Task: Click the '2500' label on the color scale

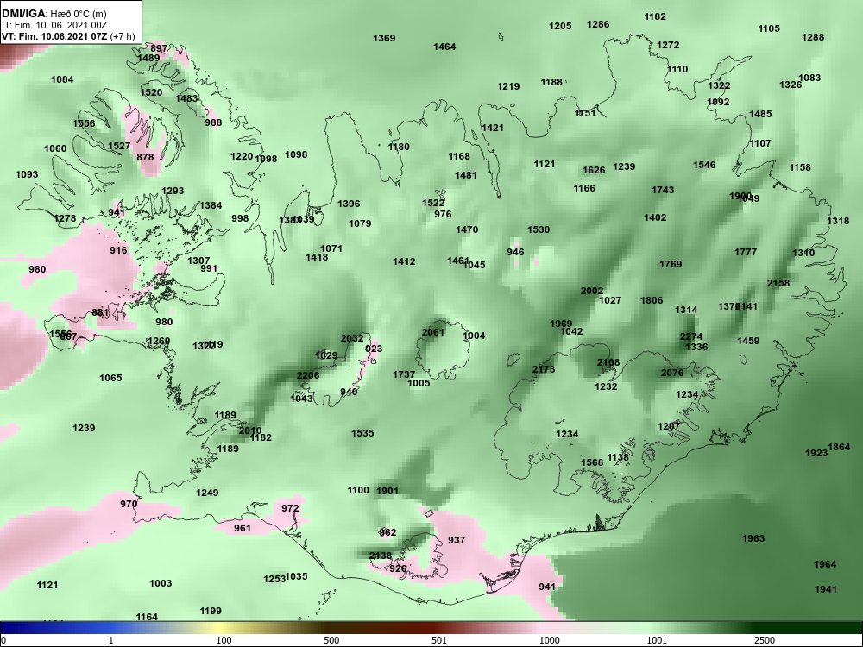Action: coord(764,640)
